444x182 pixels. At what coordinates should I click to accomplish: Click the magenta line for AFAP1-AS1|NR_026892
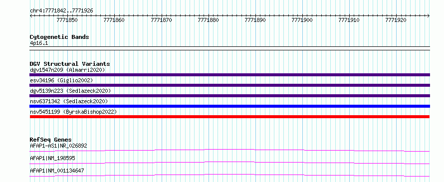(x=229, y=150)
